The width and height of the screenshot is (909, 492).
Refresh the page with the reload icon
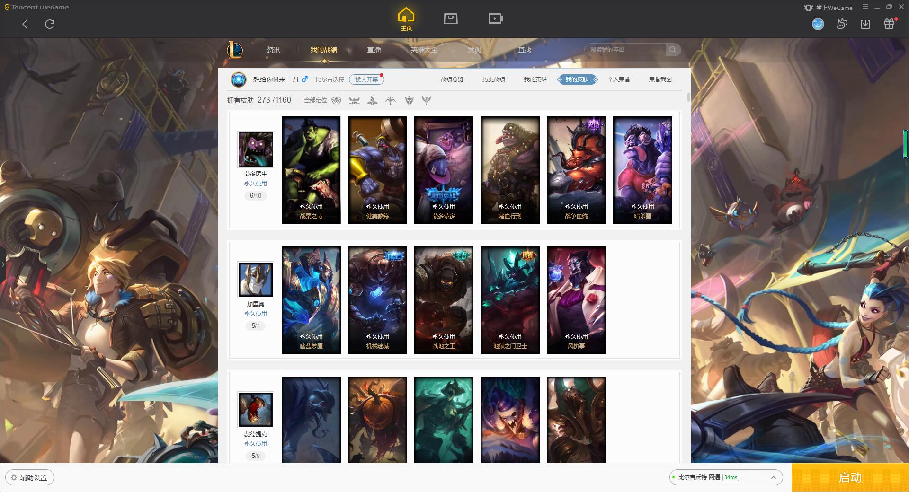[x=50, y=24]
